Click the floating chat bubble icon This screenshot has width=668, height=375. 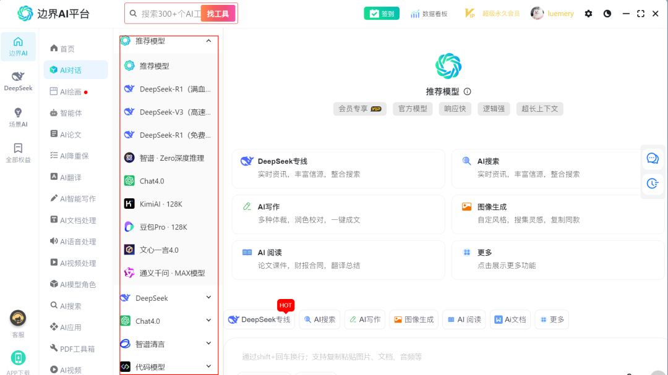tap(653, 158)
